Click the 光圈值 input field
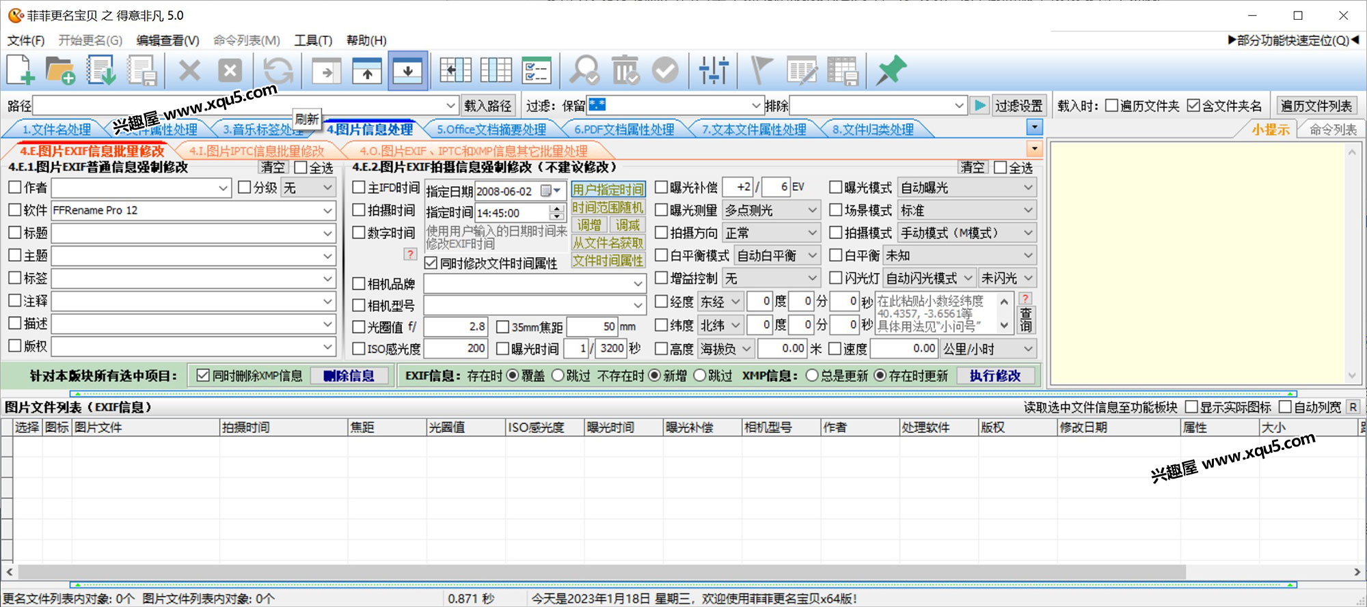This screenshot has width=1367, height=607. [455, 326]
